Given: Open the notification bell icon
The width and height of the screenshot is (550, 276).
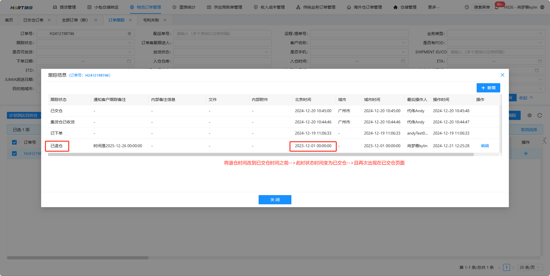Looking at the screenshot, I should click(497, 7).
